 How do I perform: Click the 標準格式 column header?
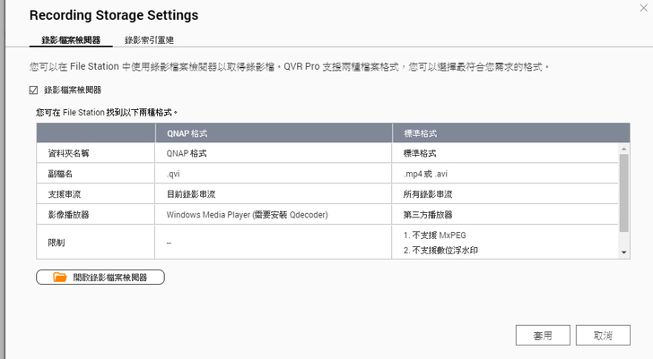[421, 132]
